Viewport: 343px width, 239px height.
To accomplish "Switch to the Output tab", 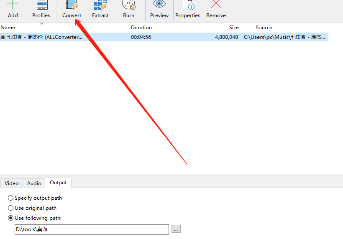I will tap(58, 183).
